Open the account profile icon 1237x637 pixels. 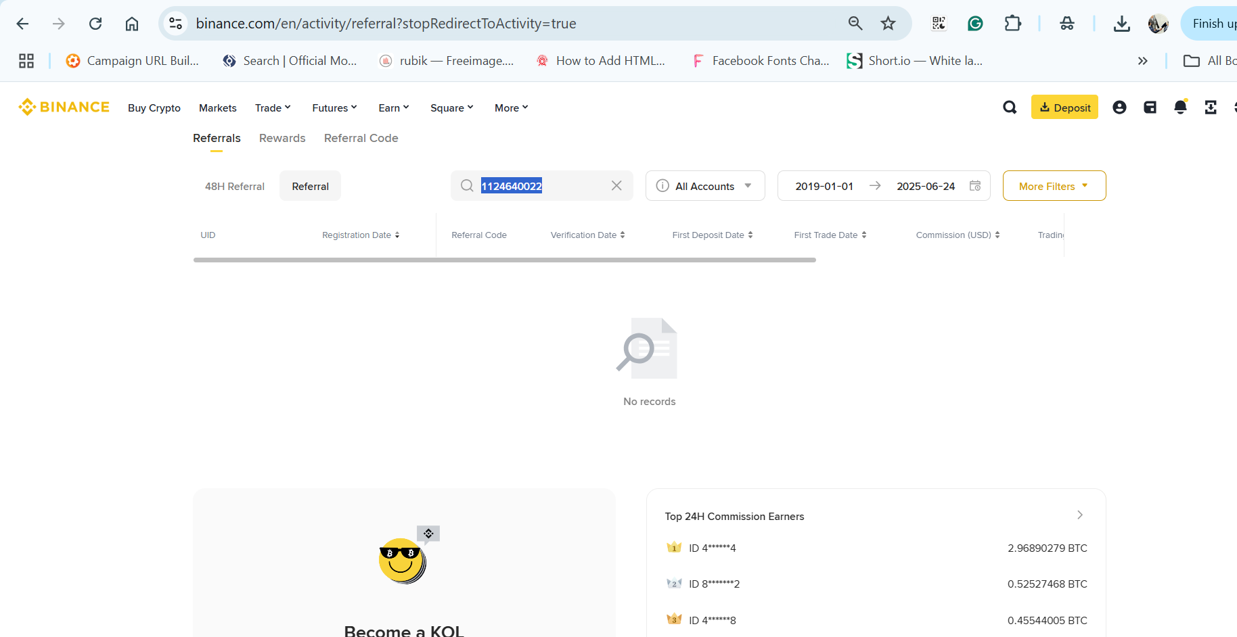(1119, 108)
